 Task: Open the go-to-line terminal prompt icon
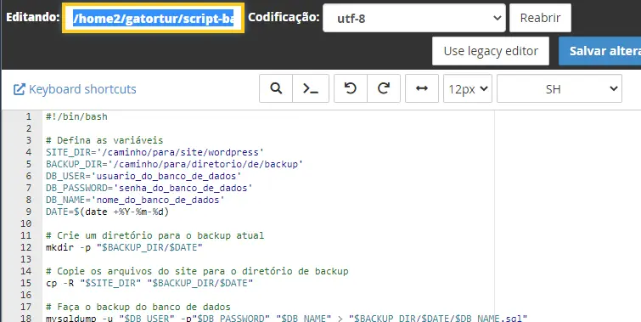(311, 88)
